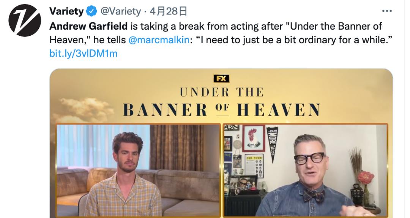Click Andrew Garfield's video frame
Screen dimensions: 410x218
[138, 170]
